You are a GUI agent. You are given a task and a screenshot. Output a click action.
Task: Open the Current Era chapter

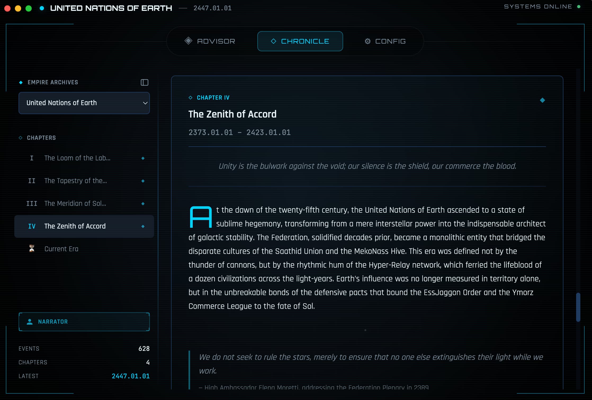[61, 248]
